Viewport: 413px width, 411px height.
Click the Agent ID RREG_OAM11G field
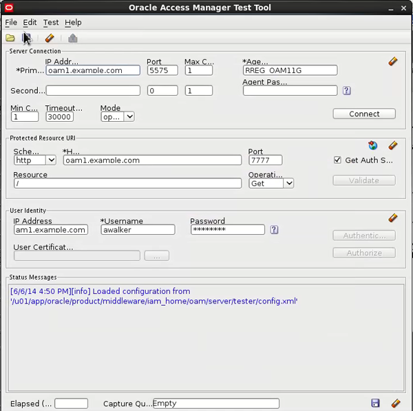290,70
